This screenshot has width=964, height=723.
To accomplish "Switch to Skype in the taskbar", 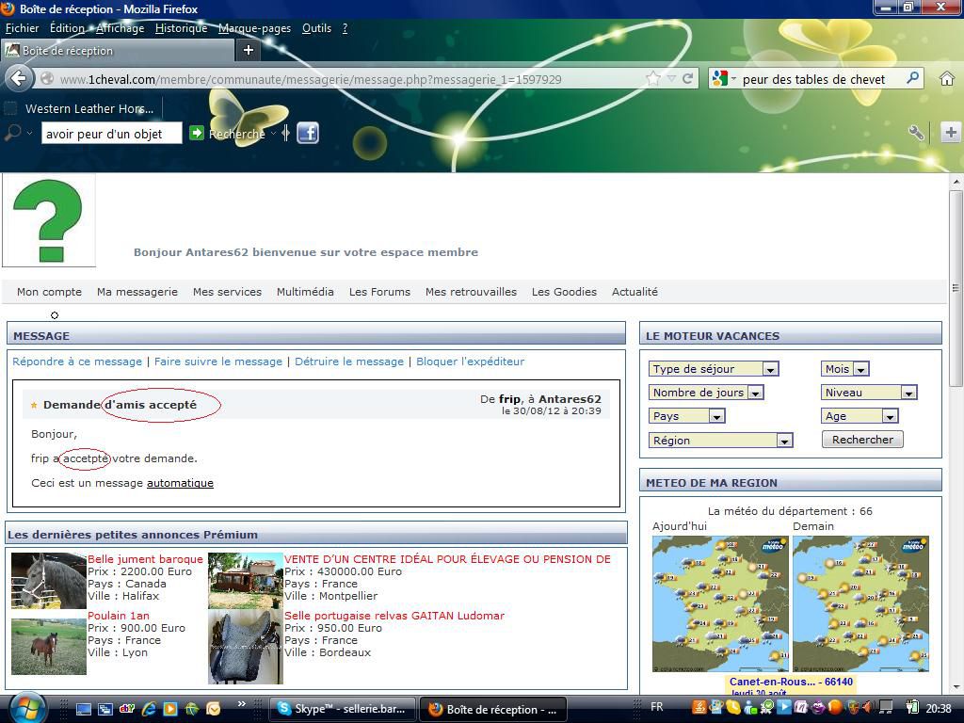I will tap(342, 709).
